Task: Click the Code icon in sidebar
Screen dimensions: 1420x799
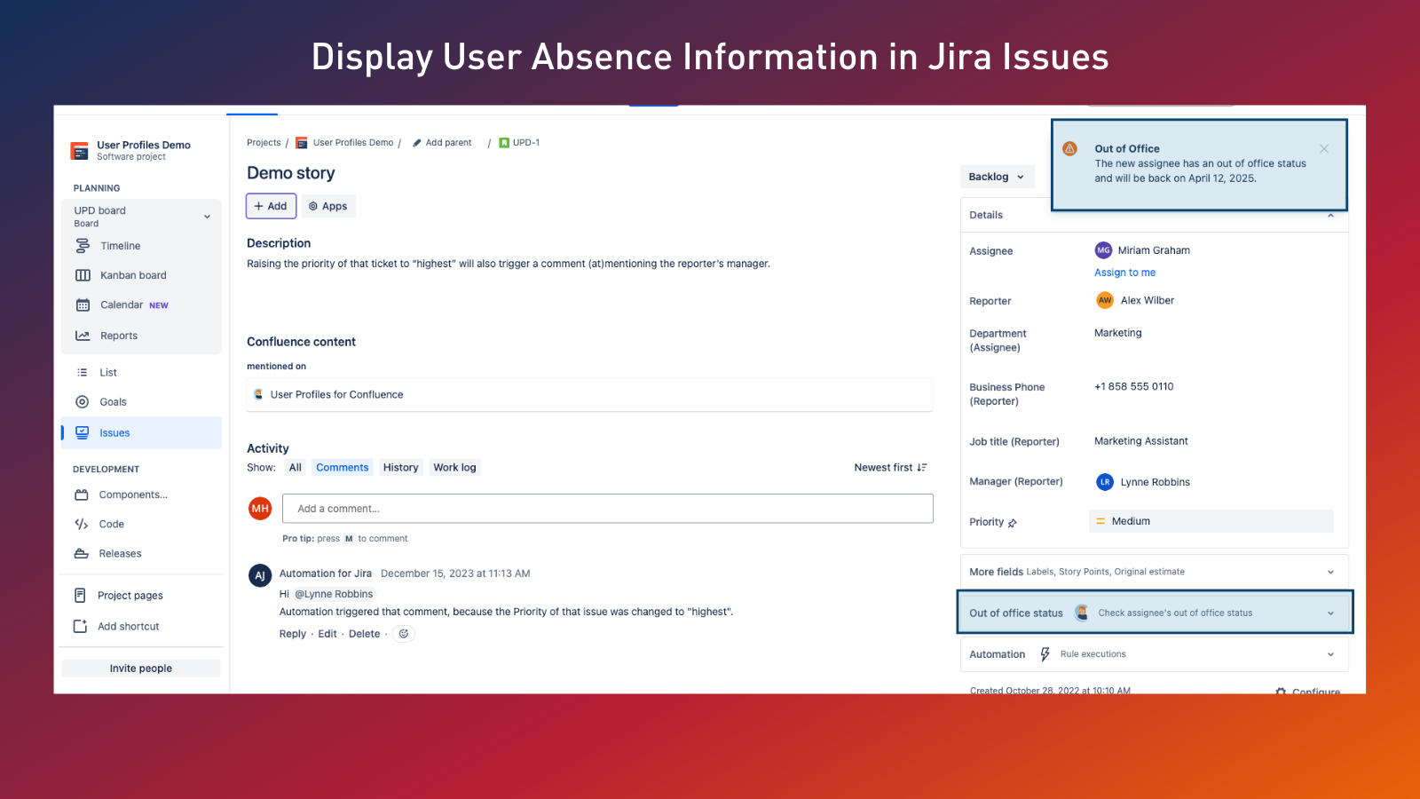Action: point(82,524)
